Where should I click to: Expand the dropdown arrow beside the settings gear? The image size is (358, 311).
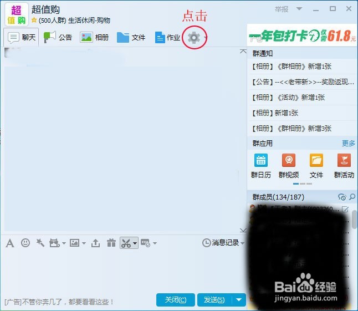coord(206,37)
